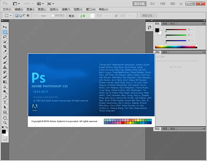Viewport: 207px width, 161px height.
Task: Select the Clone Stamp tool
Action: (5, 67)
